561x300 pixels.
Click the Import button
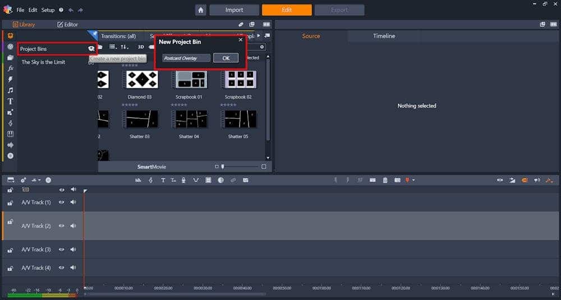click(x=234, y=10)
